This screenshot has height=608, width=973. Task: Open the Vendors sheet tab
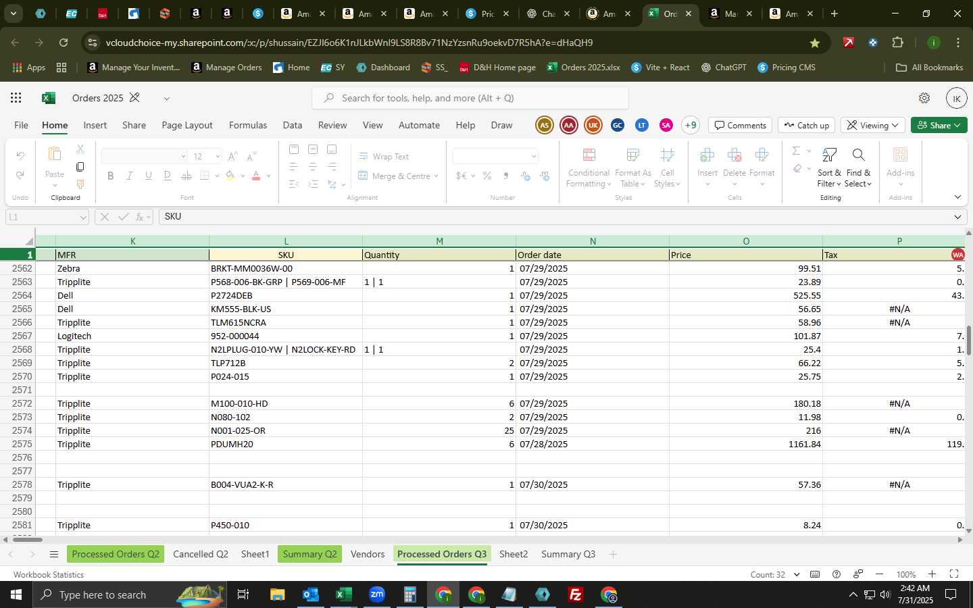(x=368, y=554)
